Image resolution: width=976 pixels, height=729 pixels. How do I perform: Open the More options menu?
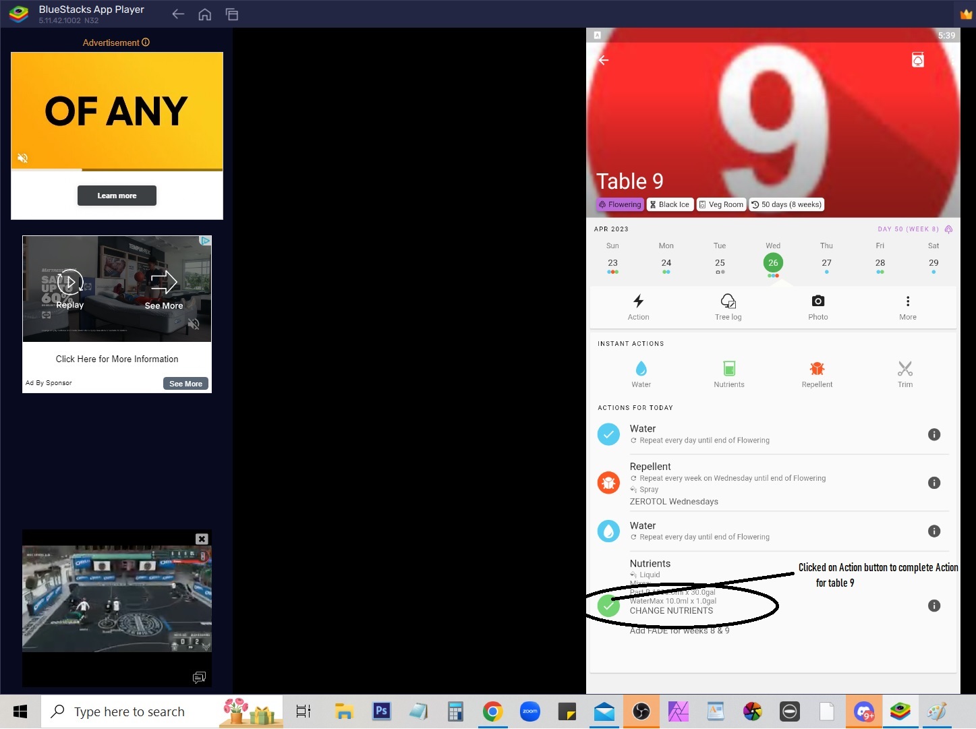pos(907,301)
